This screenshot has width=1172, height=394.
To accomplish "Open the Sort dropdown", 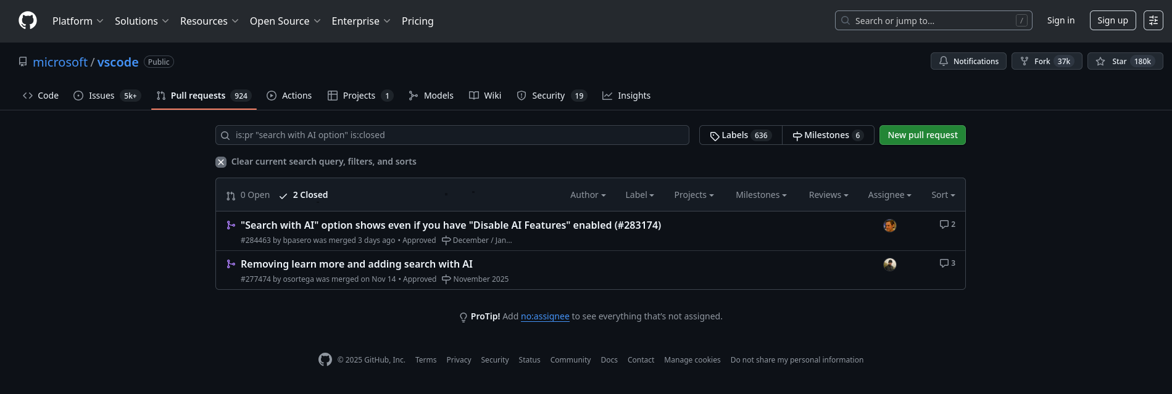I will click(x=942, y=195).
